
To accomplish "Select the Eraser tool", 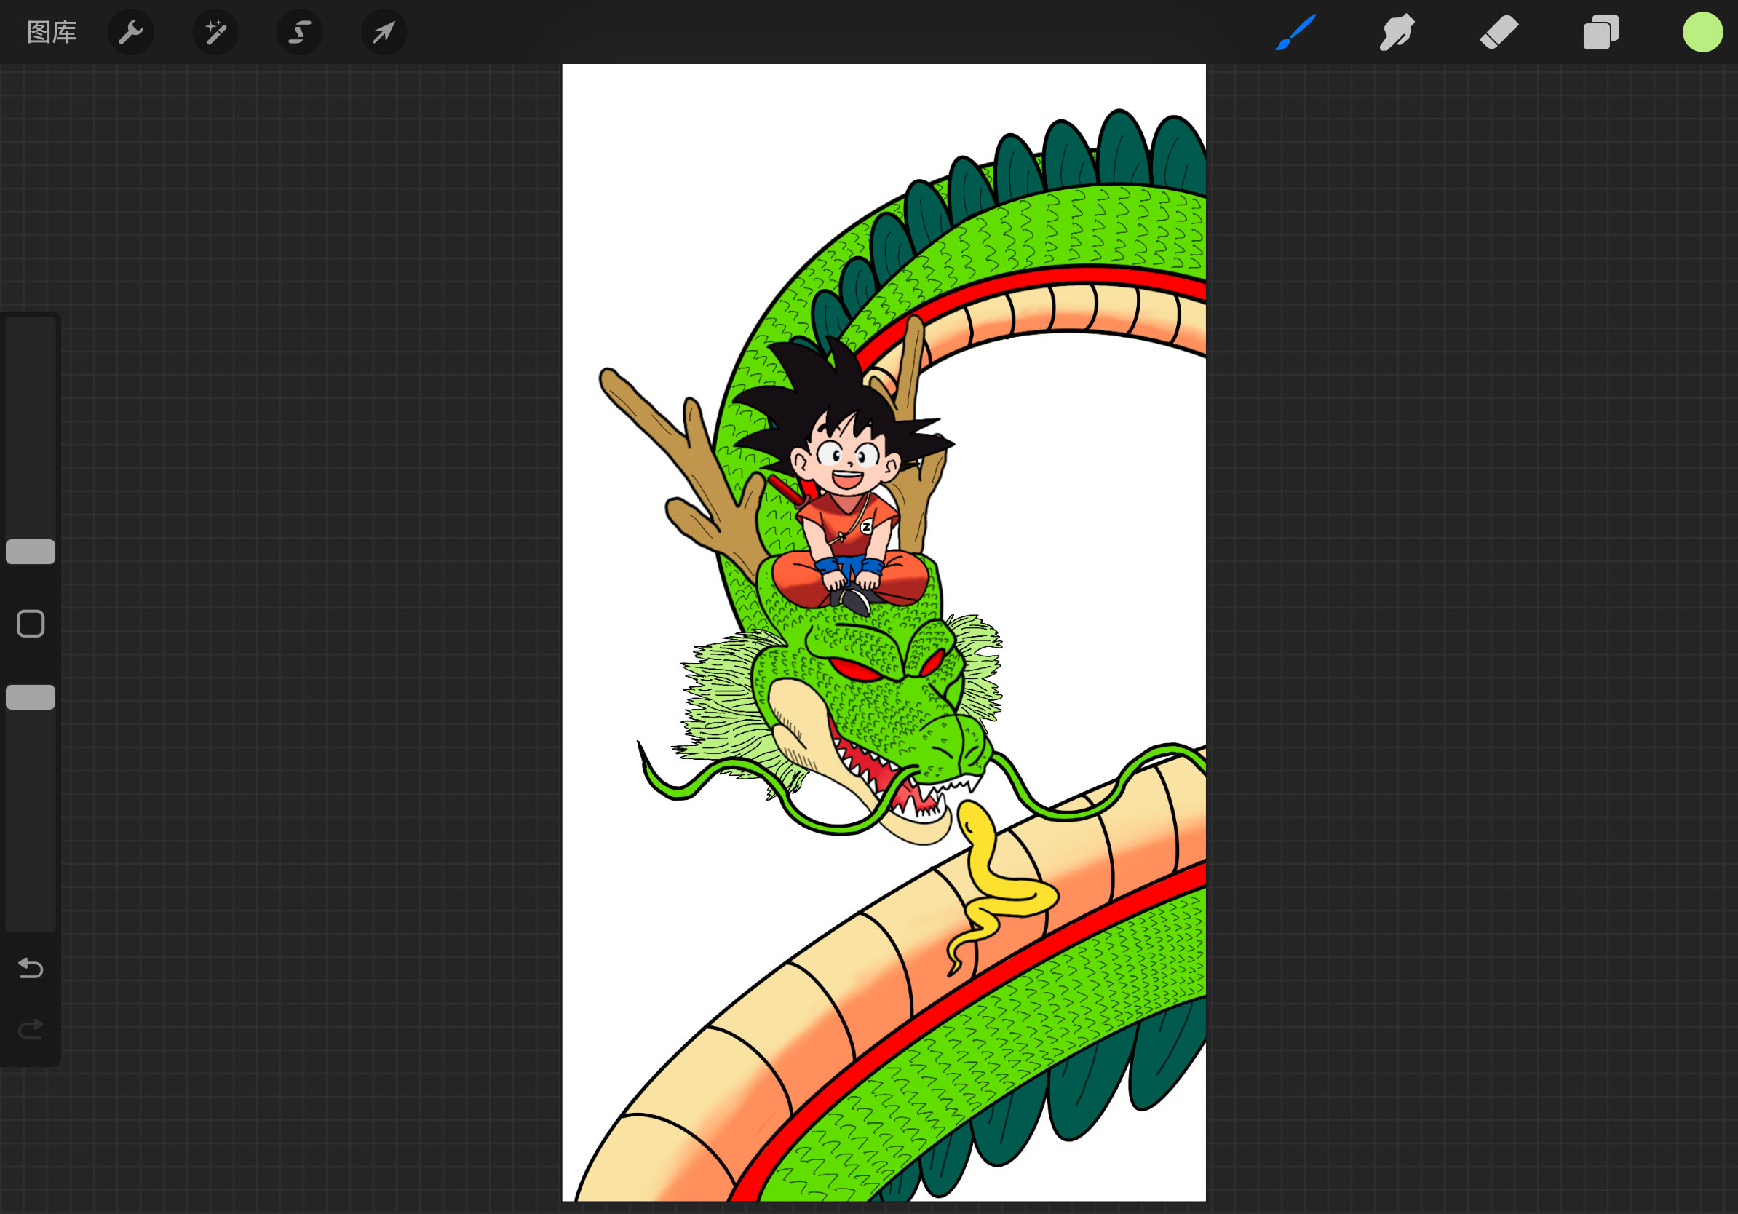I will pyautogui.click(x=1499, y=33).
